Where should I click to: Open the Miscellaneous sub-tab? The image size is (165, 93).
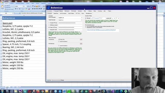(89, 13)
